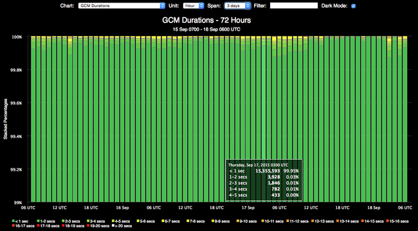Image resolution: width=418 pixels, height=231 pixels.
Task: Click the '17-18 secs' legend item
Action: [x=48, y=226]
